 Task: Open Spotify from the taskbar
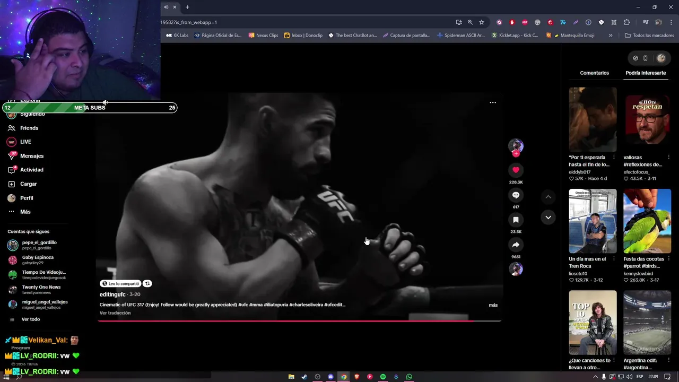[x=383, y=377]
